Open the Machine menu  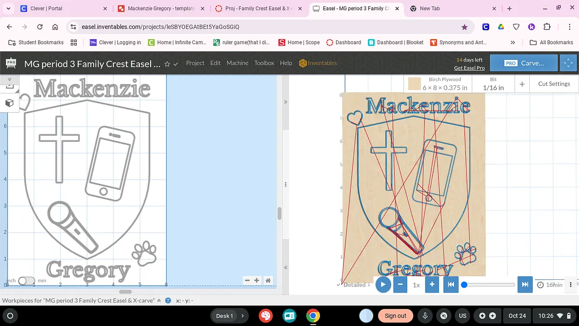click(x=237, y=63)
